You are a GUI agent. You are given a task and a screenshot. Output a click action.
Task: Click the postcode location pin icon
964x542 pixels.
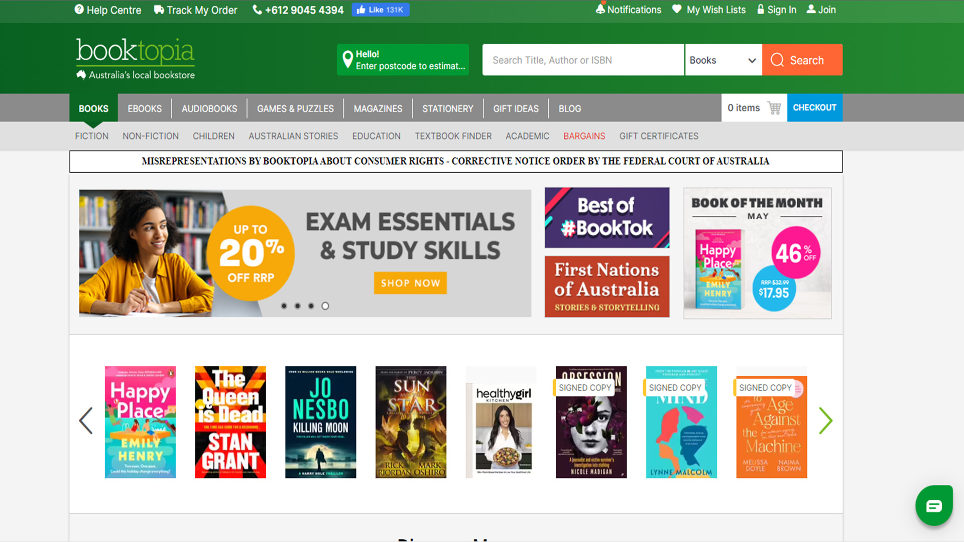[x=347, y=59]
